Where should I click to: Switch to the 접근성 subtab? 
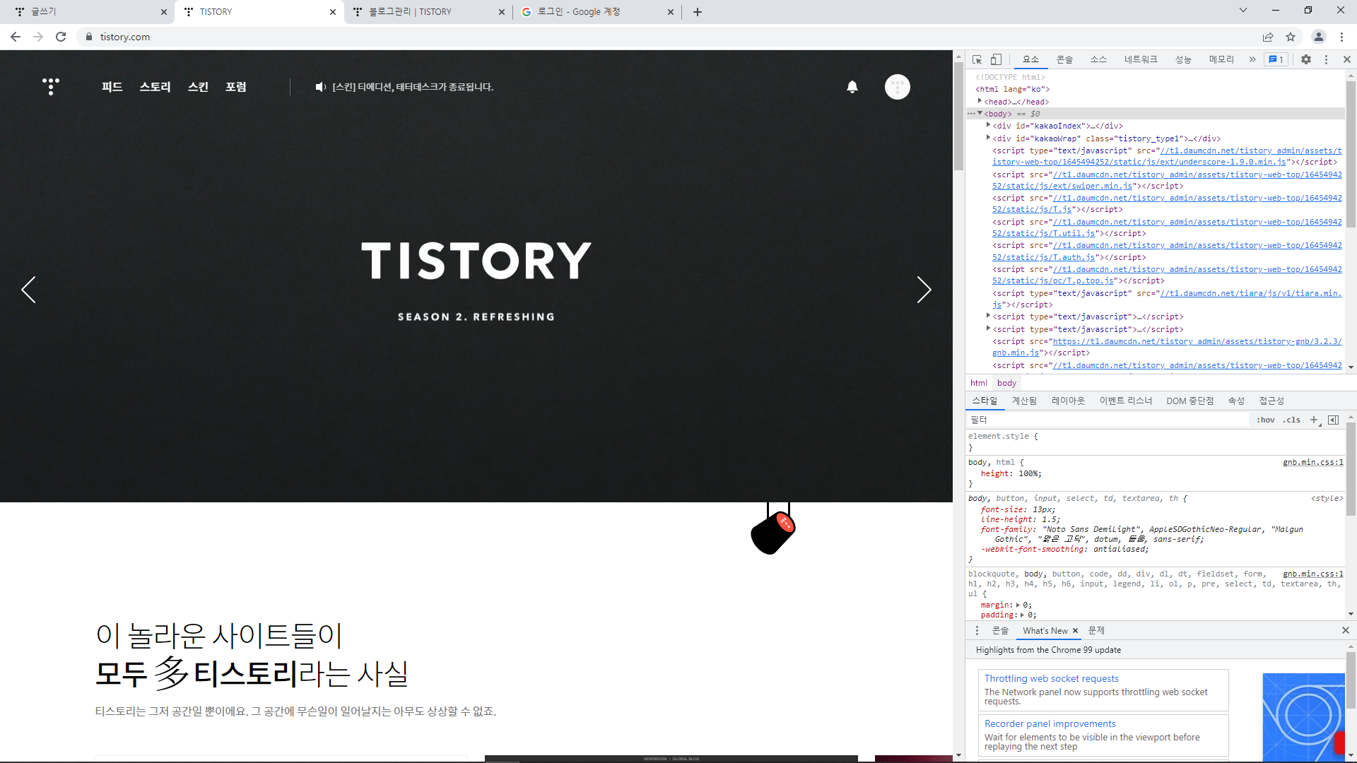click(x=1271, y=401)
